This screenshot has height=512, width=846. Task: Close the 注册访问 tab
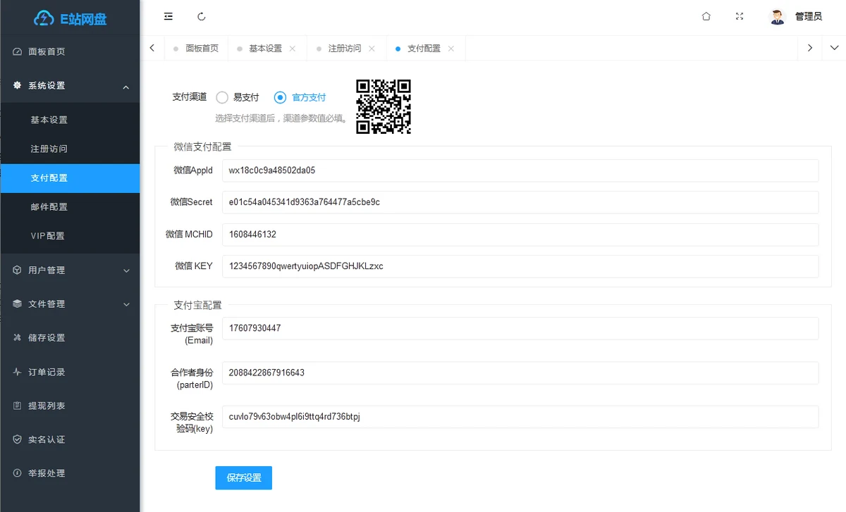point(372,49)
